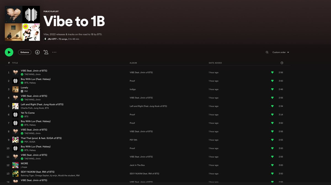Open the Mudd the student artist link
This screenshot has width=331, height=185.
[66, 176]
